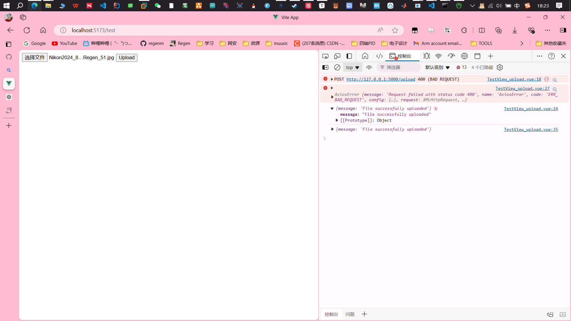Screen dimensions: 571x321
Task: Select the bottom drawer 问题 tab
Action: (x=350, y=314)
